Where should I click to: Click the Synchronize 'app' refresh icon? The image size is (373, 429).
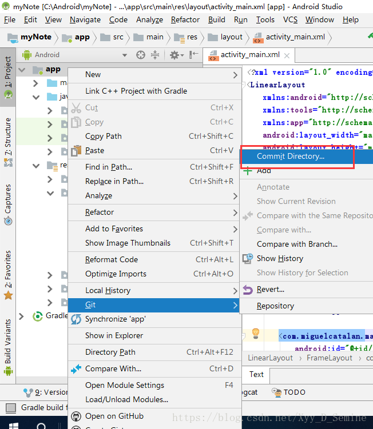point(76,319)
